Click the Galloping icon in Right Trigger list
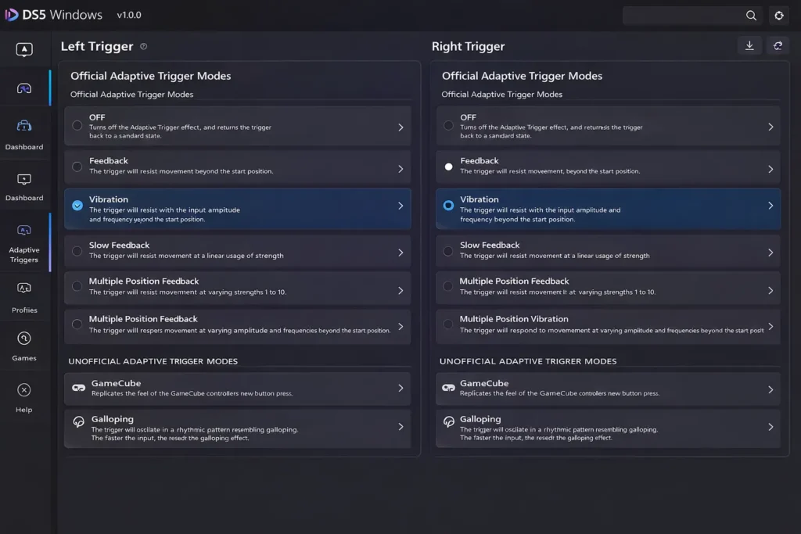Viewport: 801px width, 534px height. click(x=449, y=421)
